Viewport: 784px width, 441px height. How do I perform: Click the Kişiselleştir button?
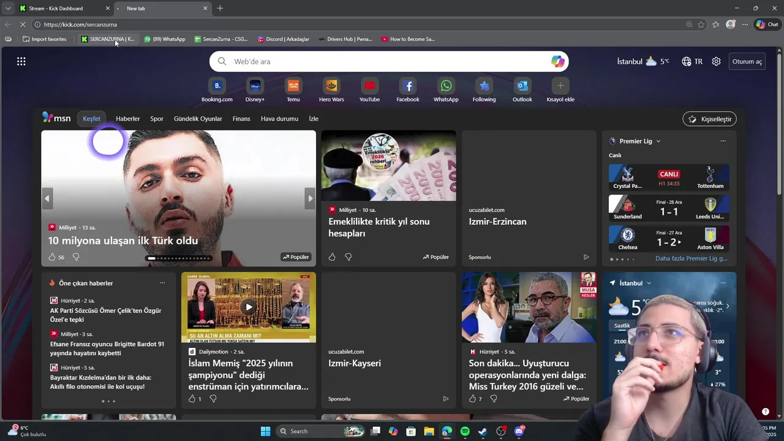[x=710, y=119]
